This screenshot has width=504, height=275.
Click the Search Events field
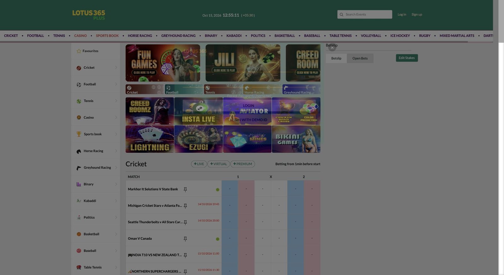pyautogui.click(x=365, y=14)
